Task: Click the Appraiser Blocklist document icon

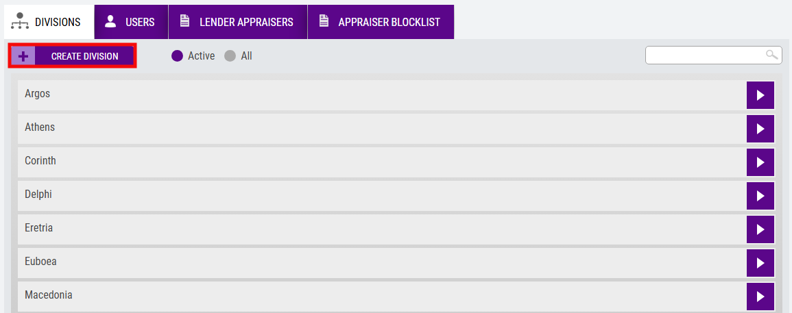Action: tap(324, 21)
